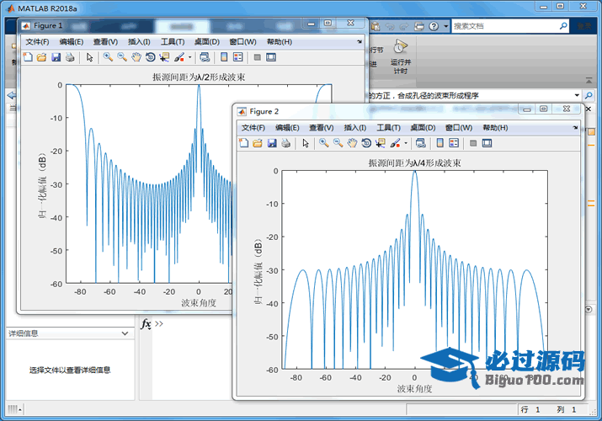Click Print icon in Figure 1 toolbar
Screen dimensions: 602x421
[70, 57]
